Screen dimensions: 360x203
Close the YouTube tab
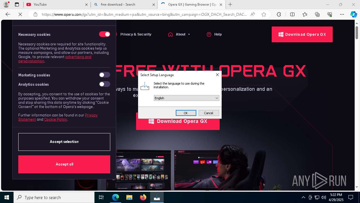[86, 5]
